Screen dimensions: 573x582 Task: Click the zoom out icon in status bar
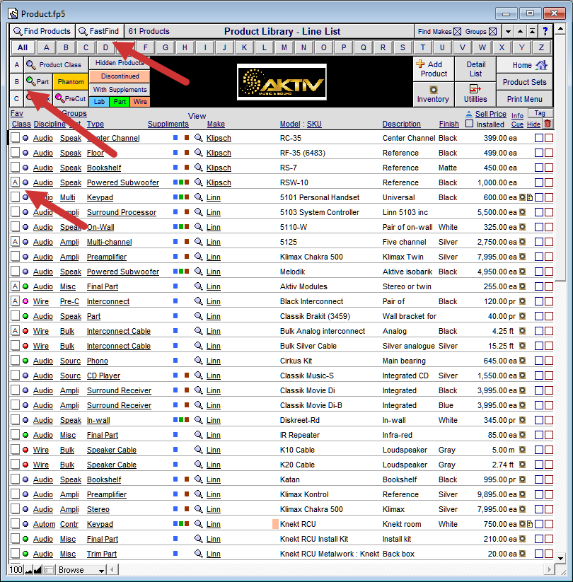click(x=28, y=570)
